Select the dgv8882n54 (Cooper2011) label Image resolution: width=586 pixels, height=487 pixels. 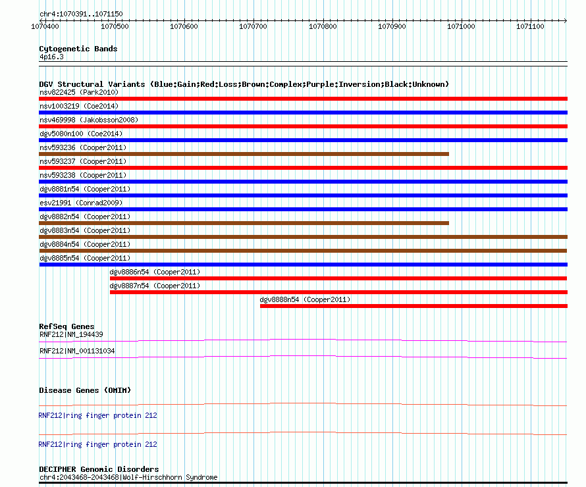coord(85,217)
